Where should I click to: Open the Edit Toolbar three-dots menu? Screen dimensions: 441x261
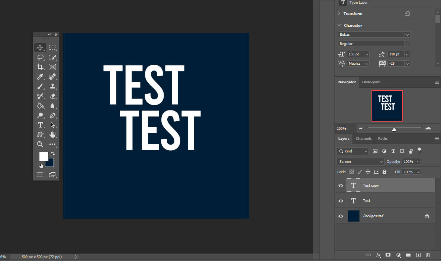pos(52,144)
